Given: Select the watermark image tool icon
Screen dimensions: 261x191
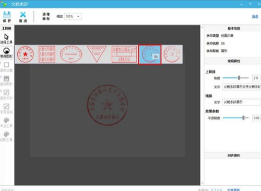Looking at the screenshot, I should (6, 78).
